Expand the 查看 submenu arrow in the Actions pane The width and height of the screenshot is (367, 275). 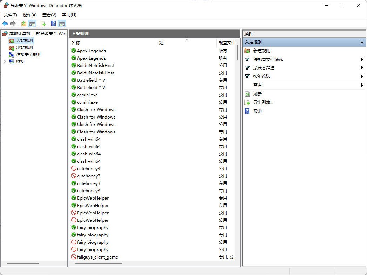pos(362,85)
